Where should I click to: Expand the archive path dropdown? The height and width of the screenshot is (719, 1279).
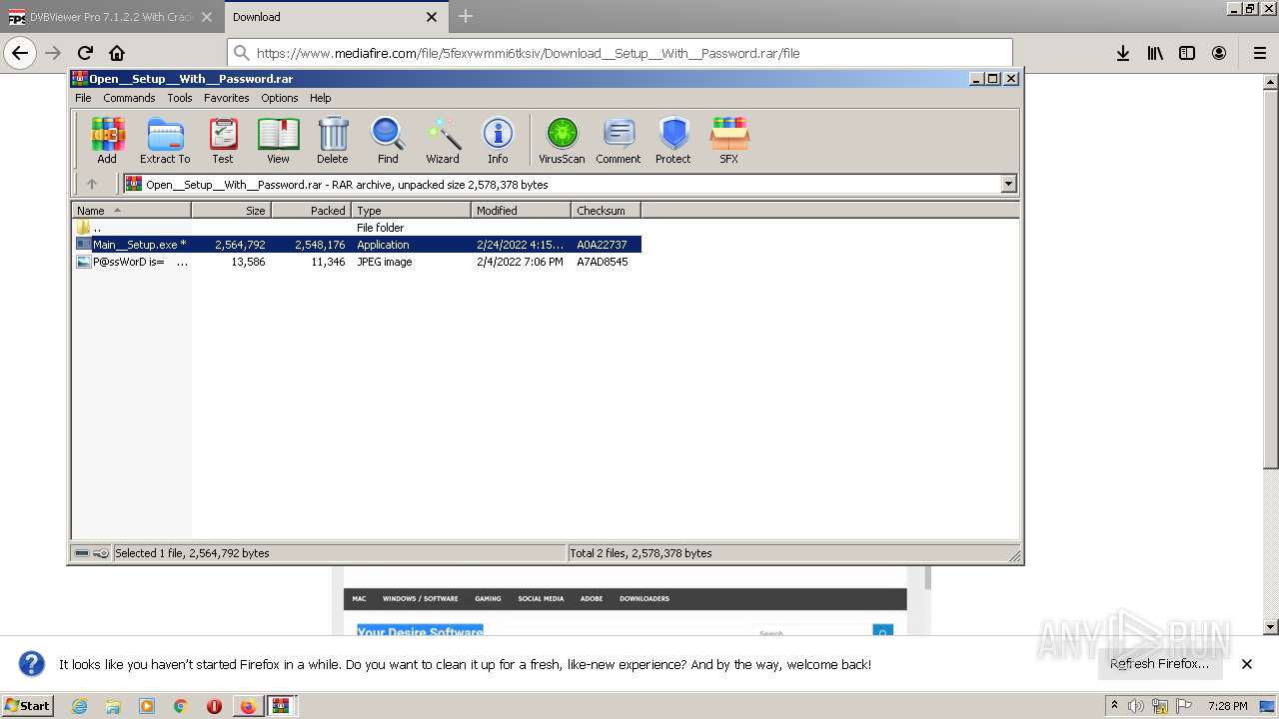click(1008, 184)
